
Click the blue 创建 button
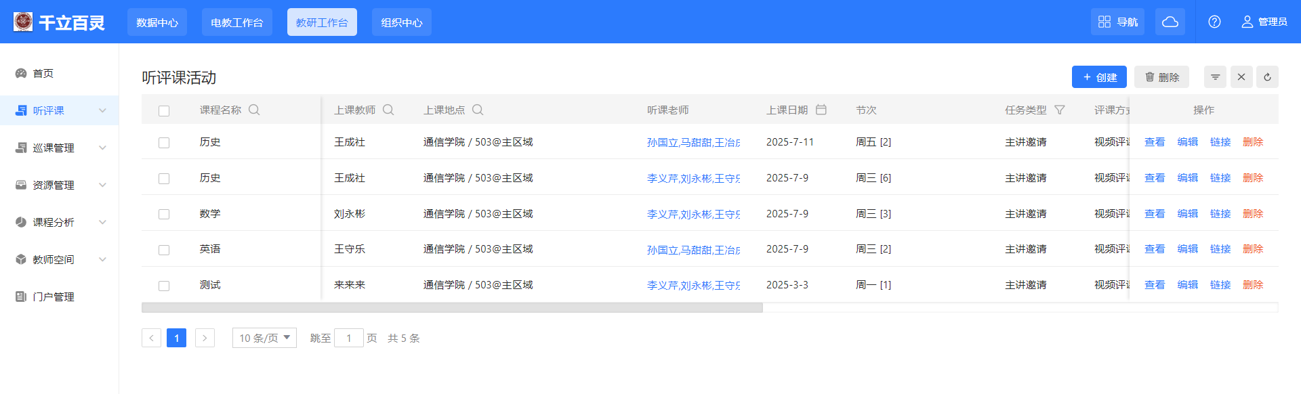coord(1098,77)
